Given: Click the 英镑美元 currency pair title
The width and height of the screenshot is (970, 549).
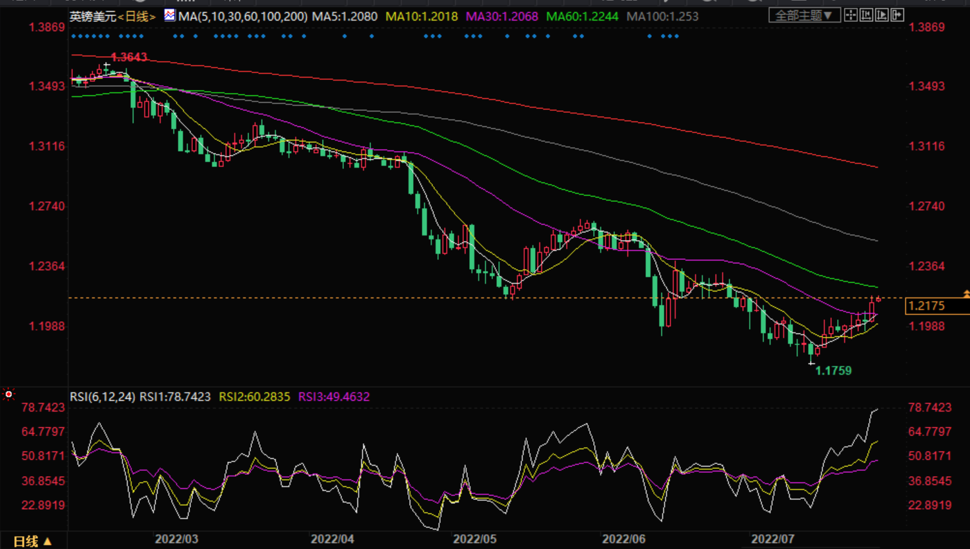Looking at the screenshot, I should [90, 17].
